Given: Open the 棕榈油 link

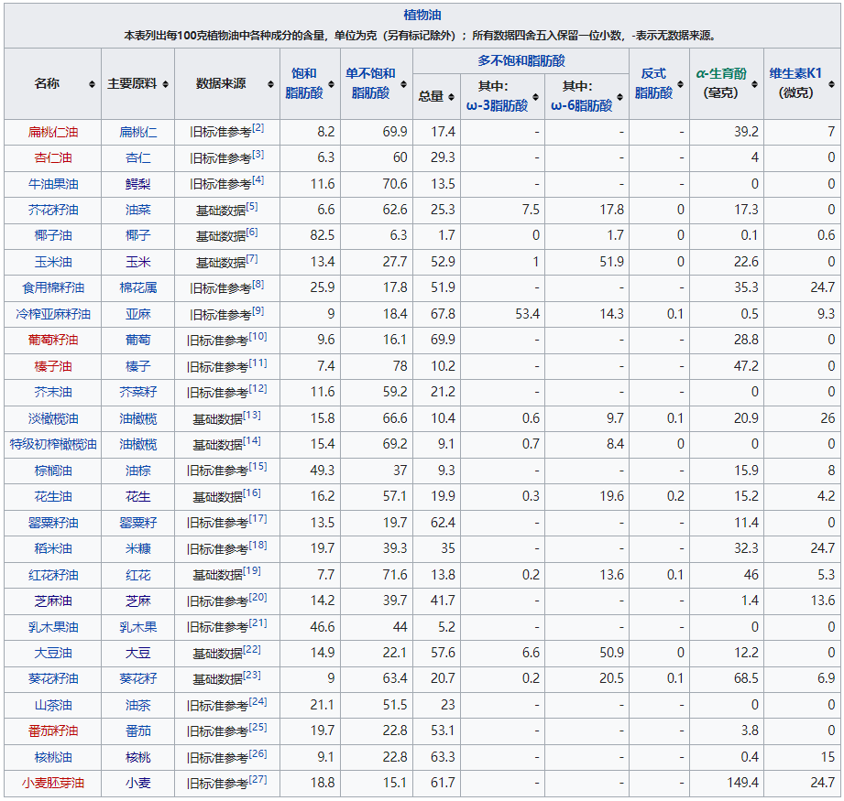Looking at the screenshot, I should [x=53, y=471].
